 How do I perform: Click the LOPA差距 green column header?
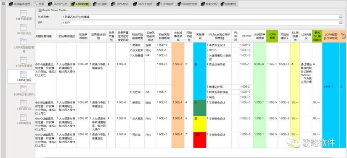click(272, 36)
